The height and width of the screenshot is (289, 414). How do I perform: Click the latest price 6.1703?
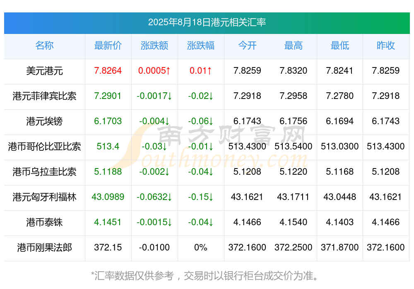108,121
